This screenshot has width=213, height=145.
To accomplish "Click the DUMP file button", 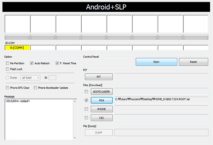I will tap(99, 133).
